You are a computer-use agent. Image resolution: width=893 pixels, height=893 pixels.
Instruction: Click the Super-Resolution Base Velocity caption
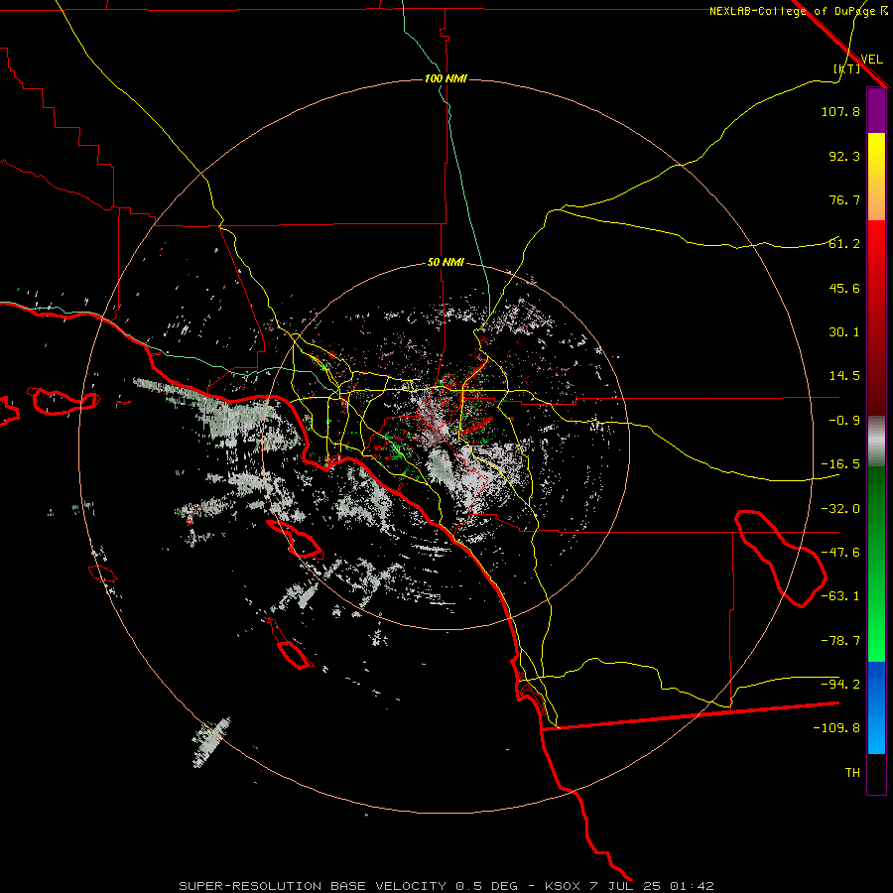446,886
